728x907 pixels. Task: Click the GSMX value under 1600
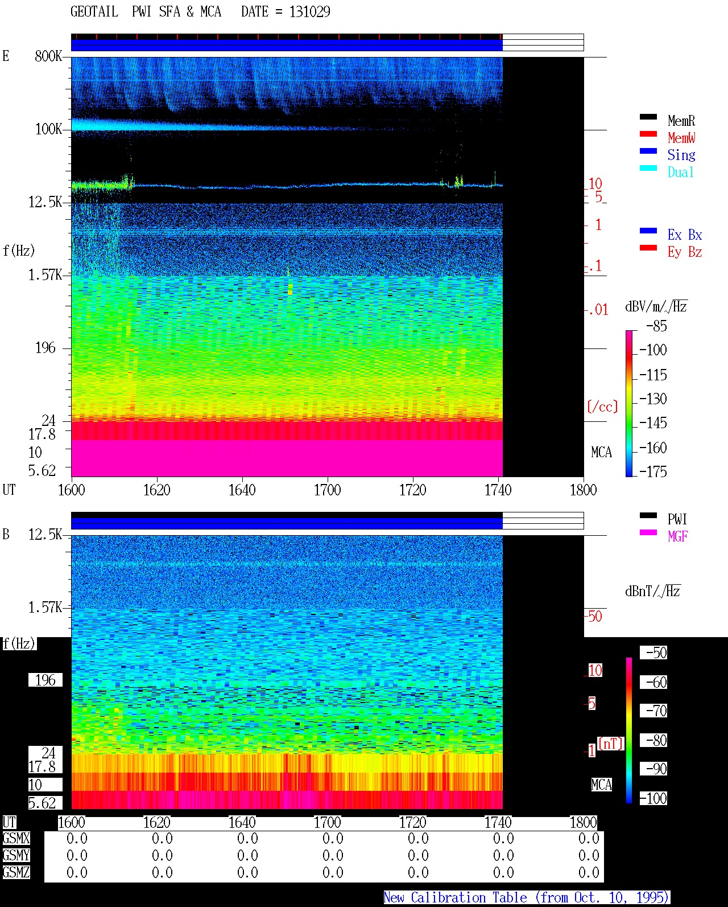(x=77, y=839)
